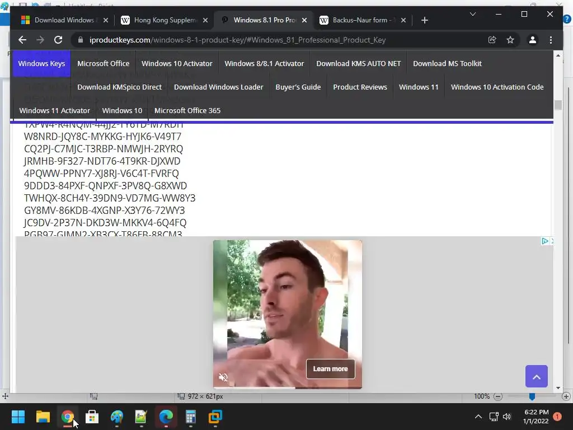This screenshot has width=573, height=430.
Task: Click key 9DDD3-84PXF-QNPXF-3PV8Q-G8XWD
Action: tap(106, 186)
